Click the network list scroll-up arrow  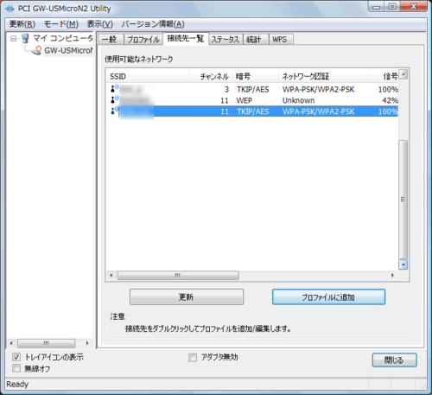403,74
